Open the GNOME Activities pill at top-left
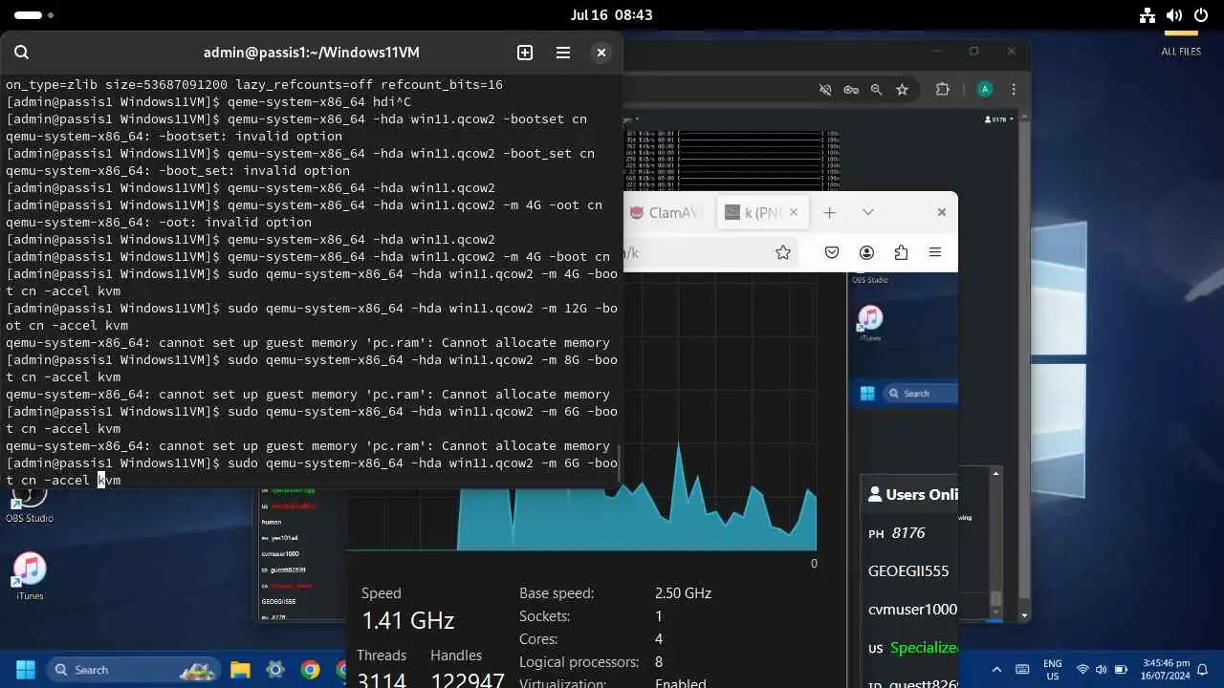 (x=34, y=15)
